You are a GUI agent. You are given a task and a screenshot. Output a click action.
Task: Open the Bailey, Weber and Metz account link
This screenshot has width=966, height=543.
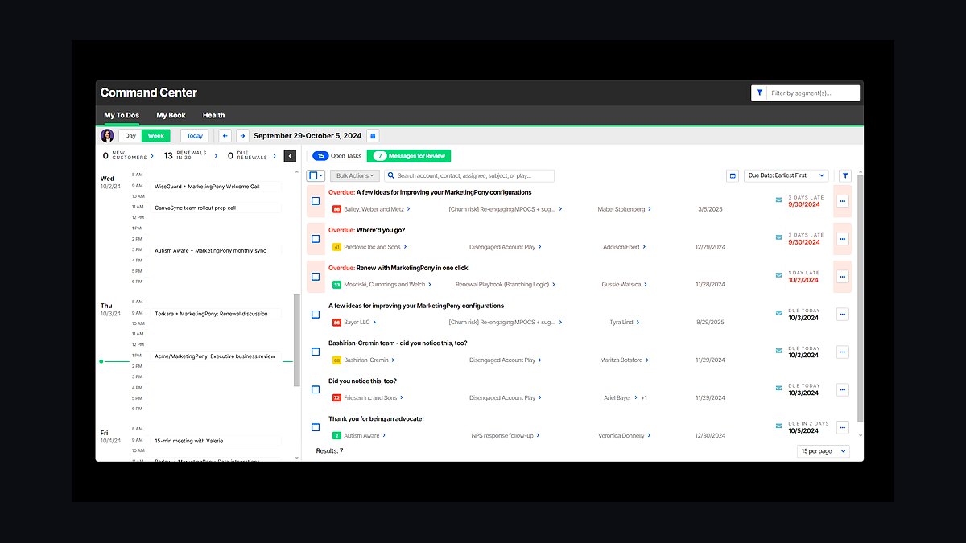374,209
